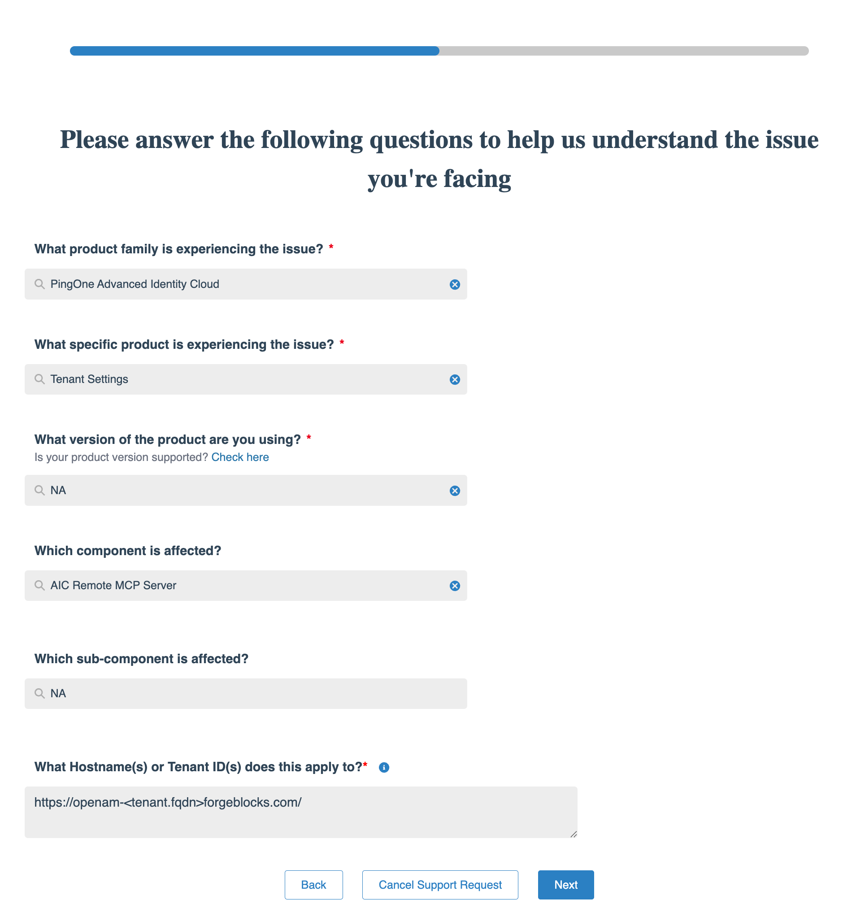Open the affected component lookup field
Viewport: 843px width, 921px height.
click(x=246, y=585)
